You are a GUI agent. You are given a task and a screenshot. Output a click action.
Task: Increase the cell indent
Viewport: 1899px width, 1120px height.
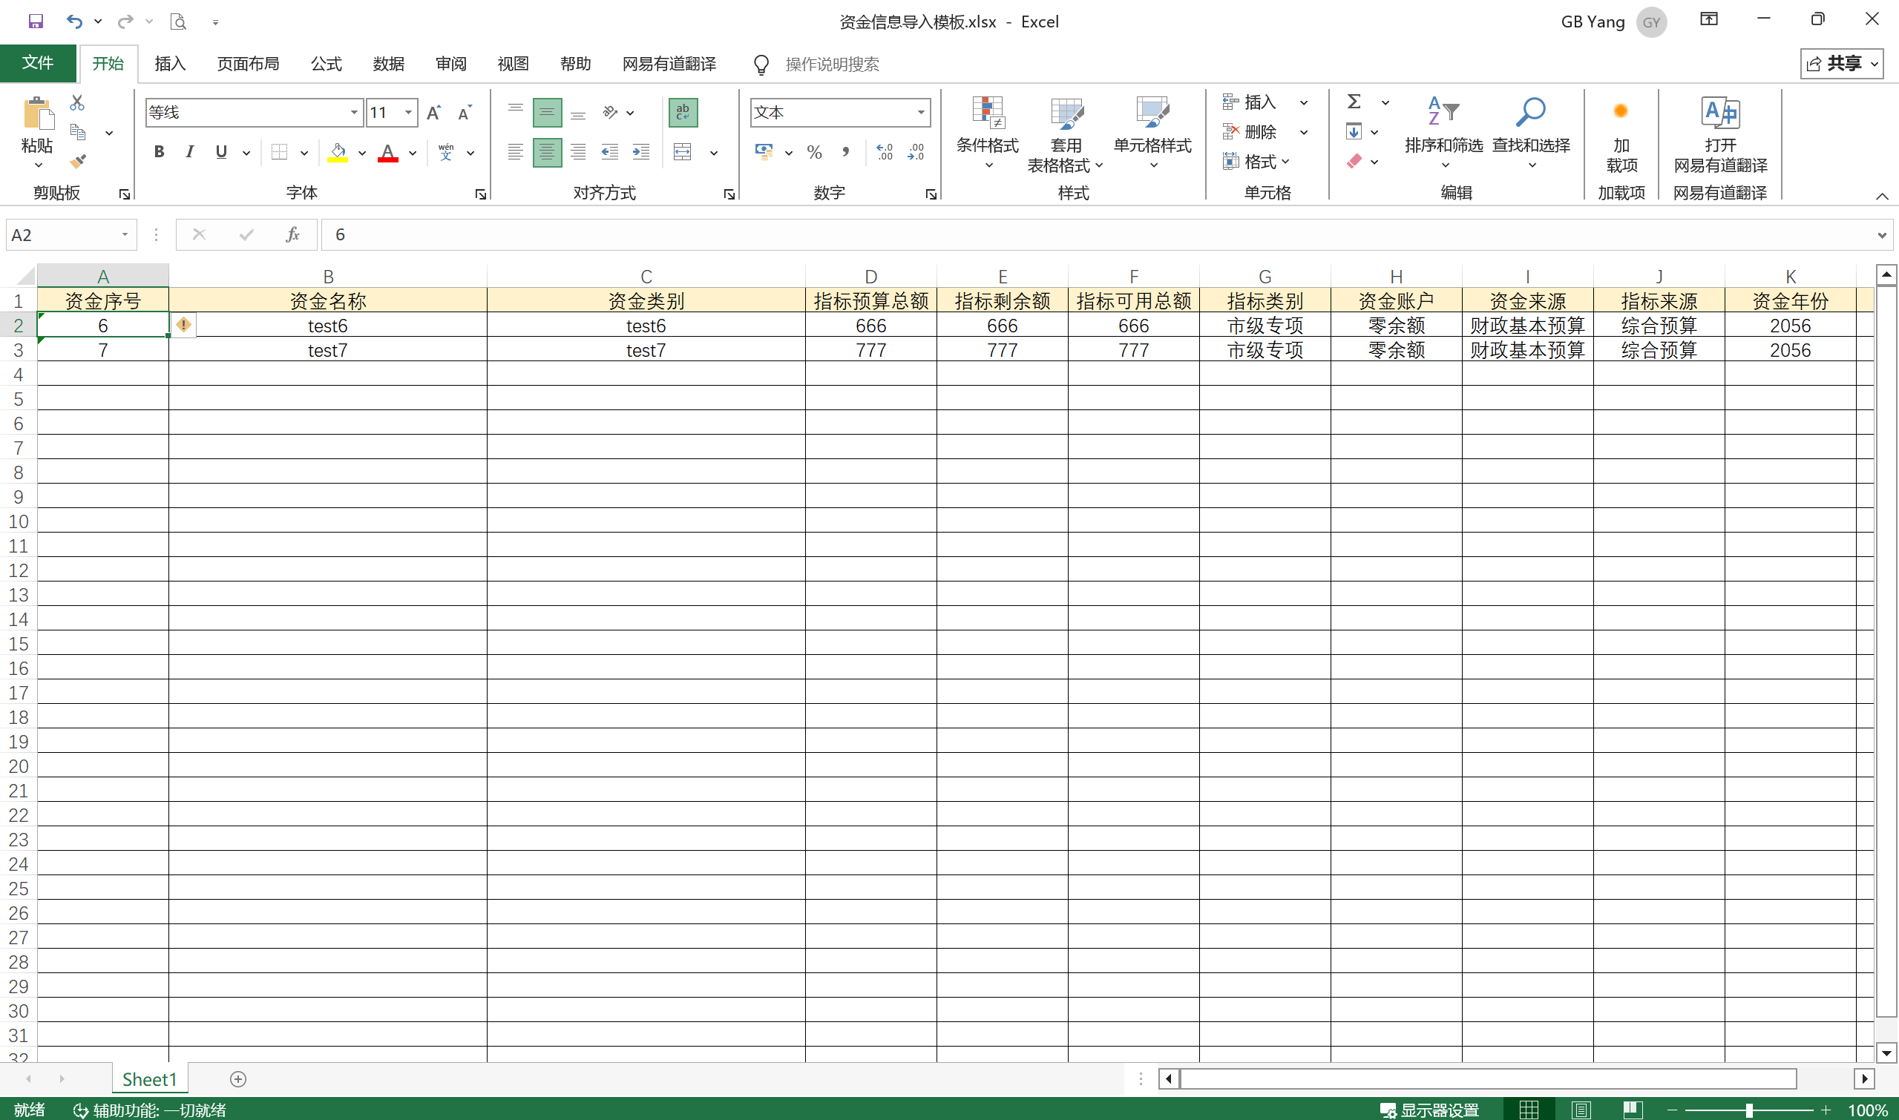pos(641,153)
